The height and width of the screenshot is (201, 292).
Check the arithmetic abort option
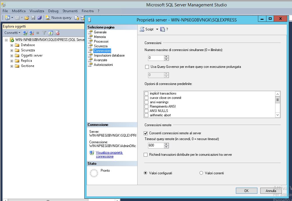pos(147,115)
